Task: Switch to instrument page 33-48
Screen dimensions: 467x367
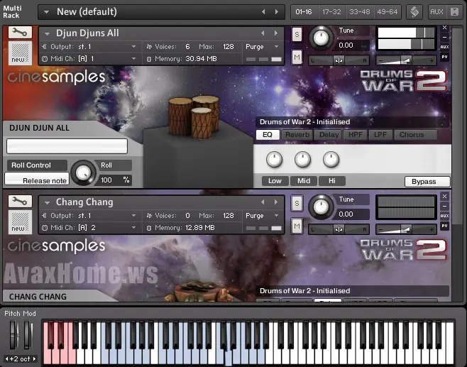Action: (x=360, y=12)
